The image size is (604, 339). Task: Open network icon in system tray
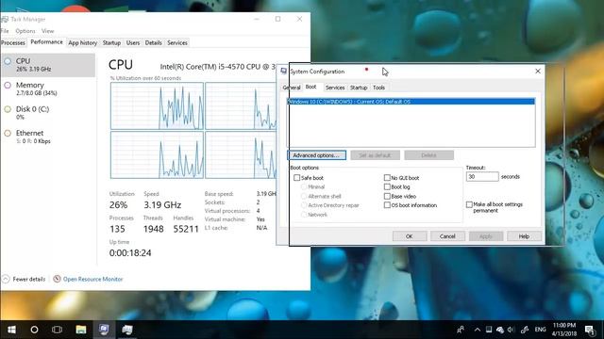500,330
